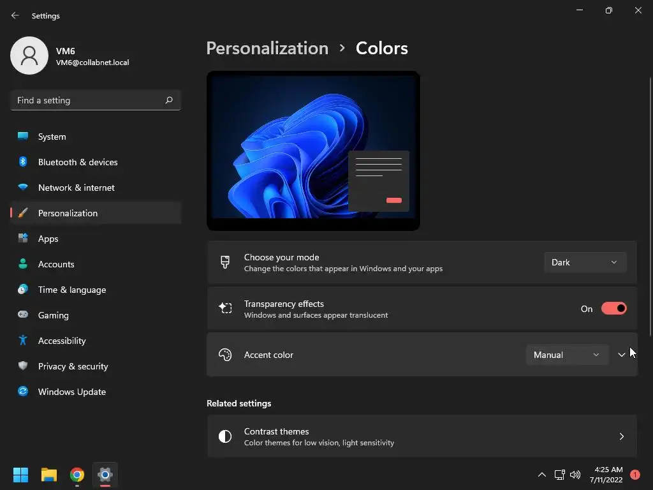Open File Explorer from taskbar

pos(48,475)
